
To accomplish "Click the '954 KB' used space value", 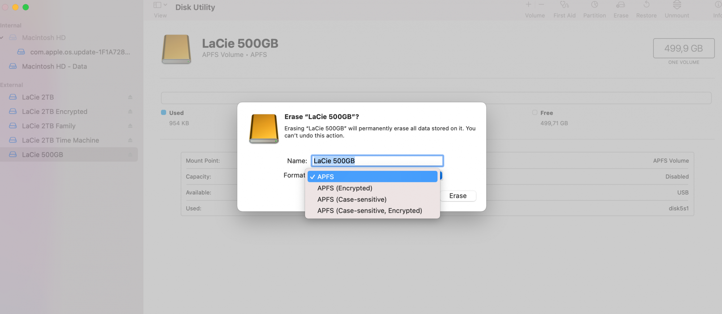I will (179, 123).
